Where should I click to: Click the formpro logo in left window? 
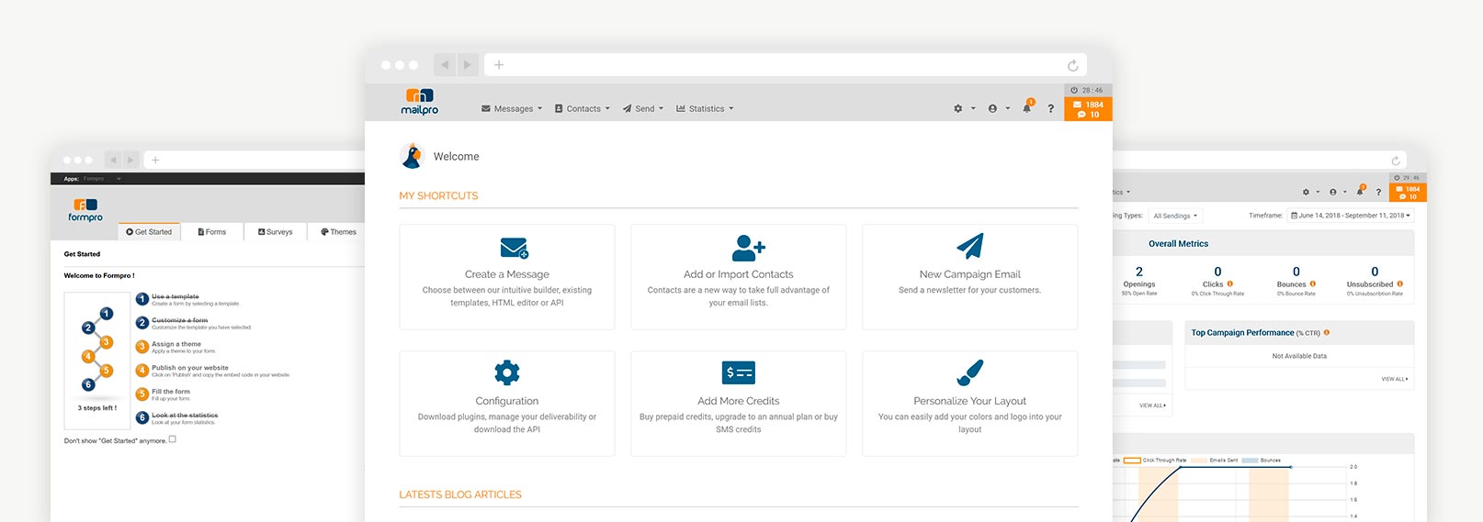tap(85, 210)
